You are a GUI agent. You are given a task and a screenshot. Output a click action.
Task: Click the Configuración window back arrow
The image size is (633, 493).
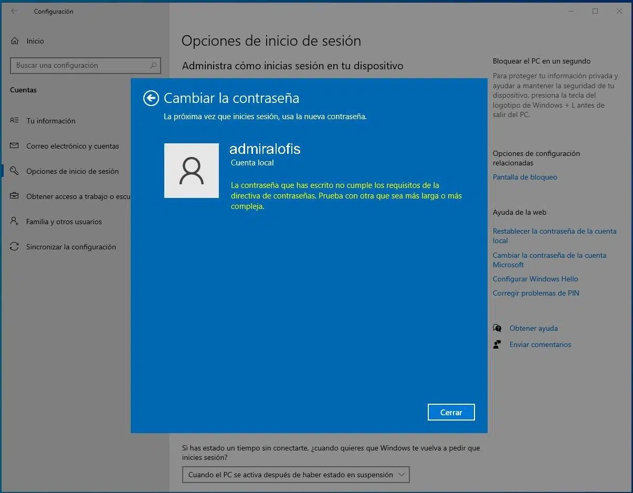14,11
